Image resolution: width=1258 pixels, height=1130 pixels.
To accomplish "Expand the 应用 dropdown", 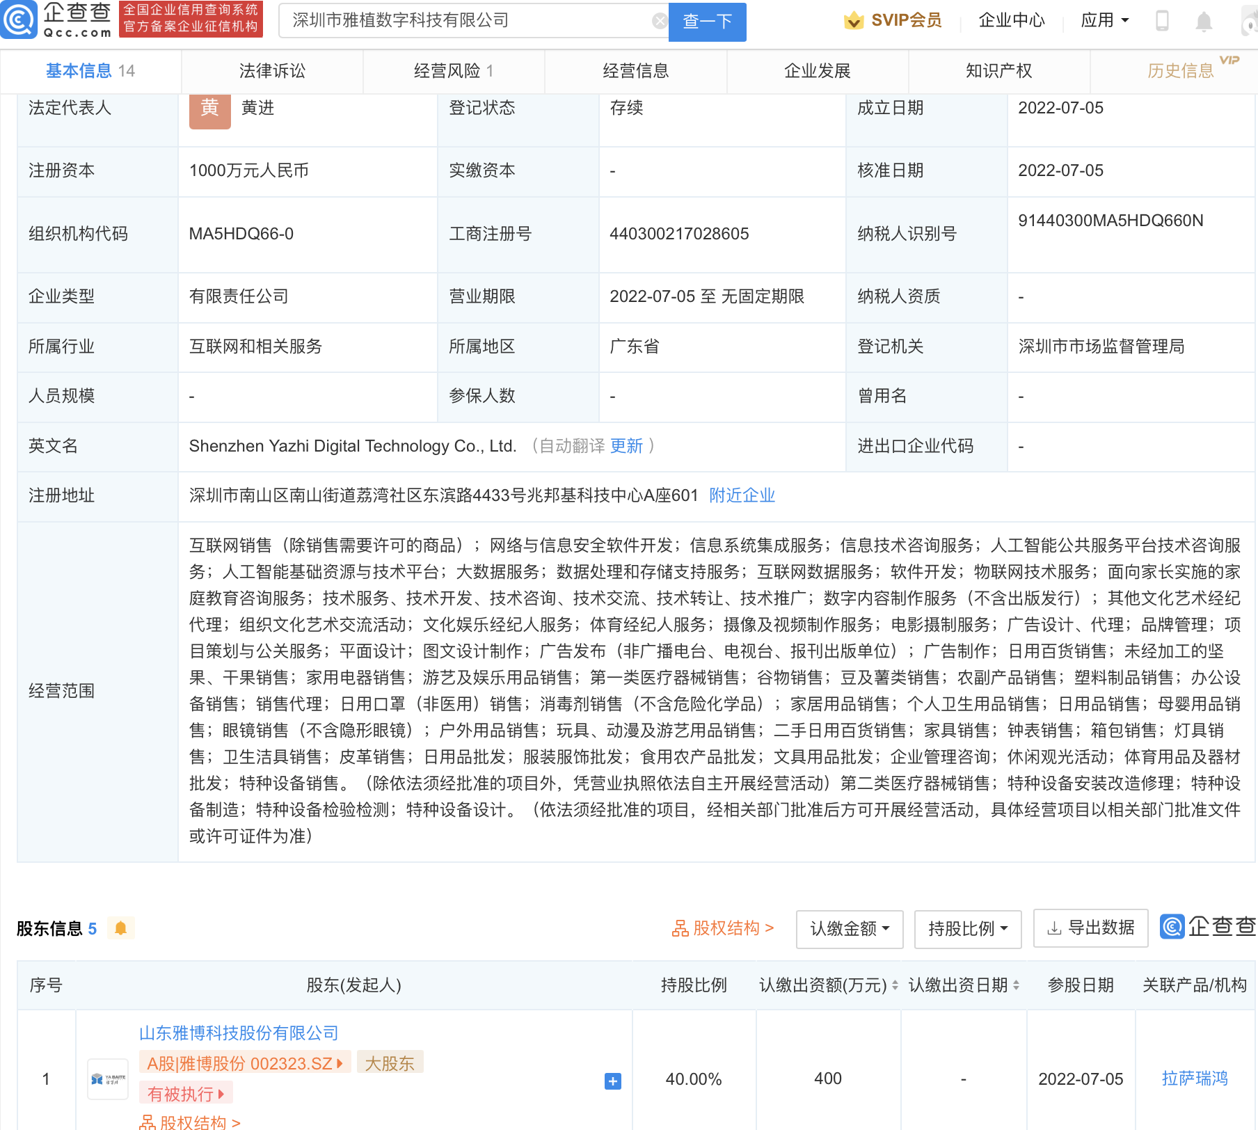I will (x=1105, y=21).
